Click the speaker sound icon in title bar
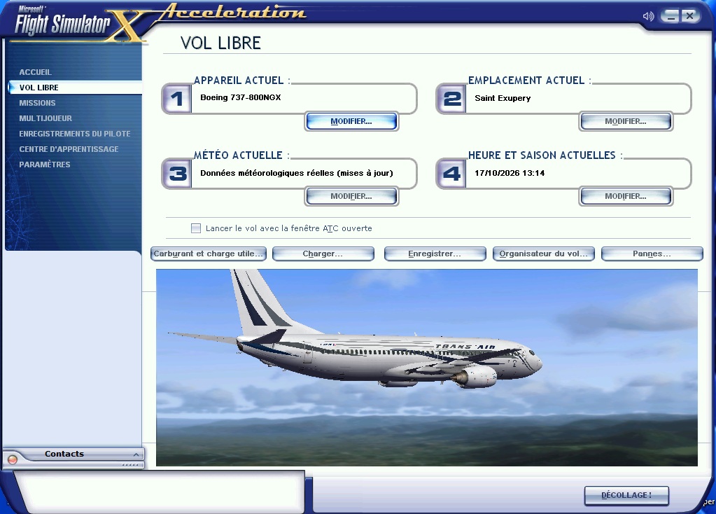 (648, 16)
